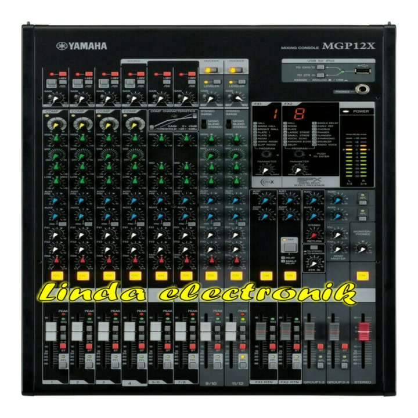Screen dimensions: 418x418
Task: Click the channel 11/12 fader
Action: pyautogui.click(x=231, y=331)
